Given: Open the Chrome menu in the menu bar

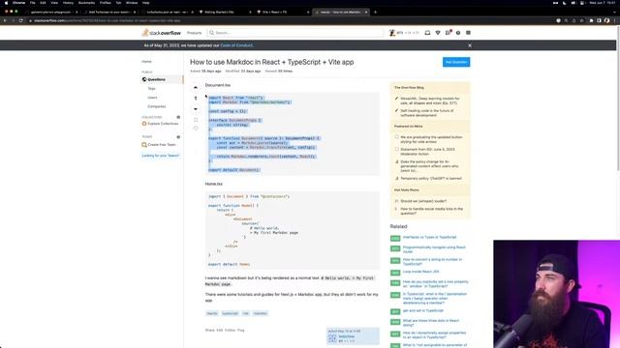Looking at the screenshot, I should (18, 3).
